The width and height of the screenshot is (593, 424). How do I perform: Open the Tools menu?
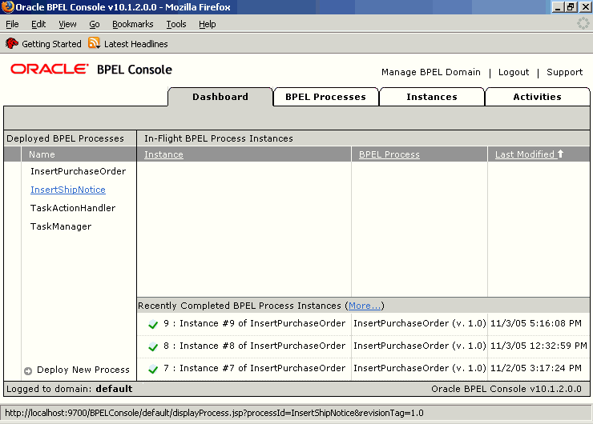pyautogui.click(x=176, y=24)
